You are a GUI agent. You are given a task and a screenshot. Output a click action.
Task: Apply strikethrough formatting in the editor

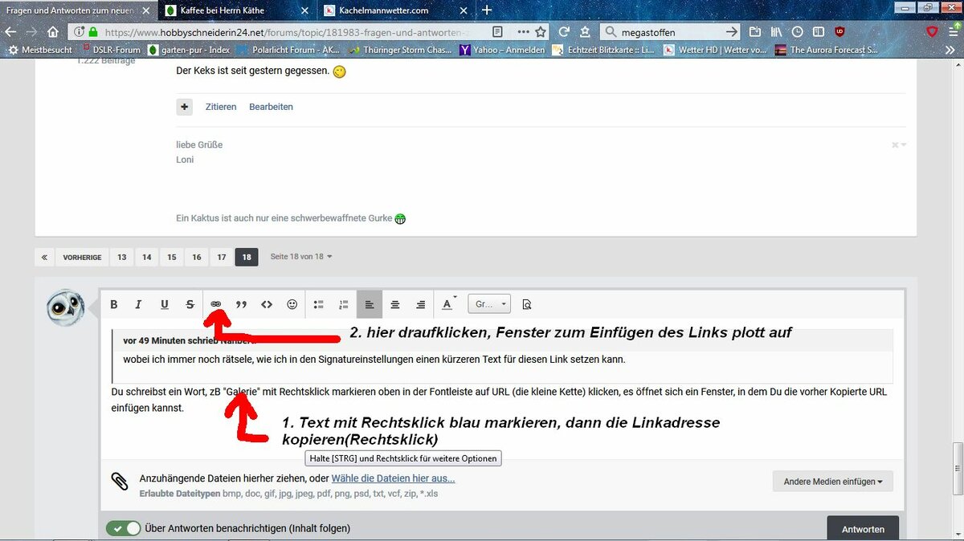coord(190,304)
